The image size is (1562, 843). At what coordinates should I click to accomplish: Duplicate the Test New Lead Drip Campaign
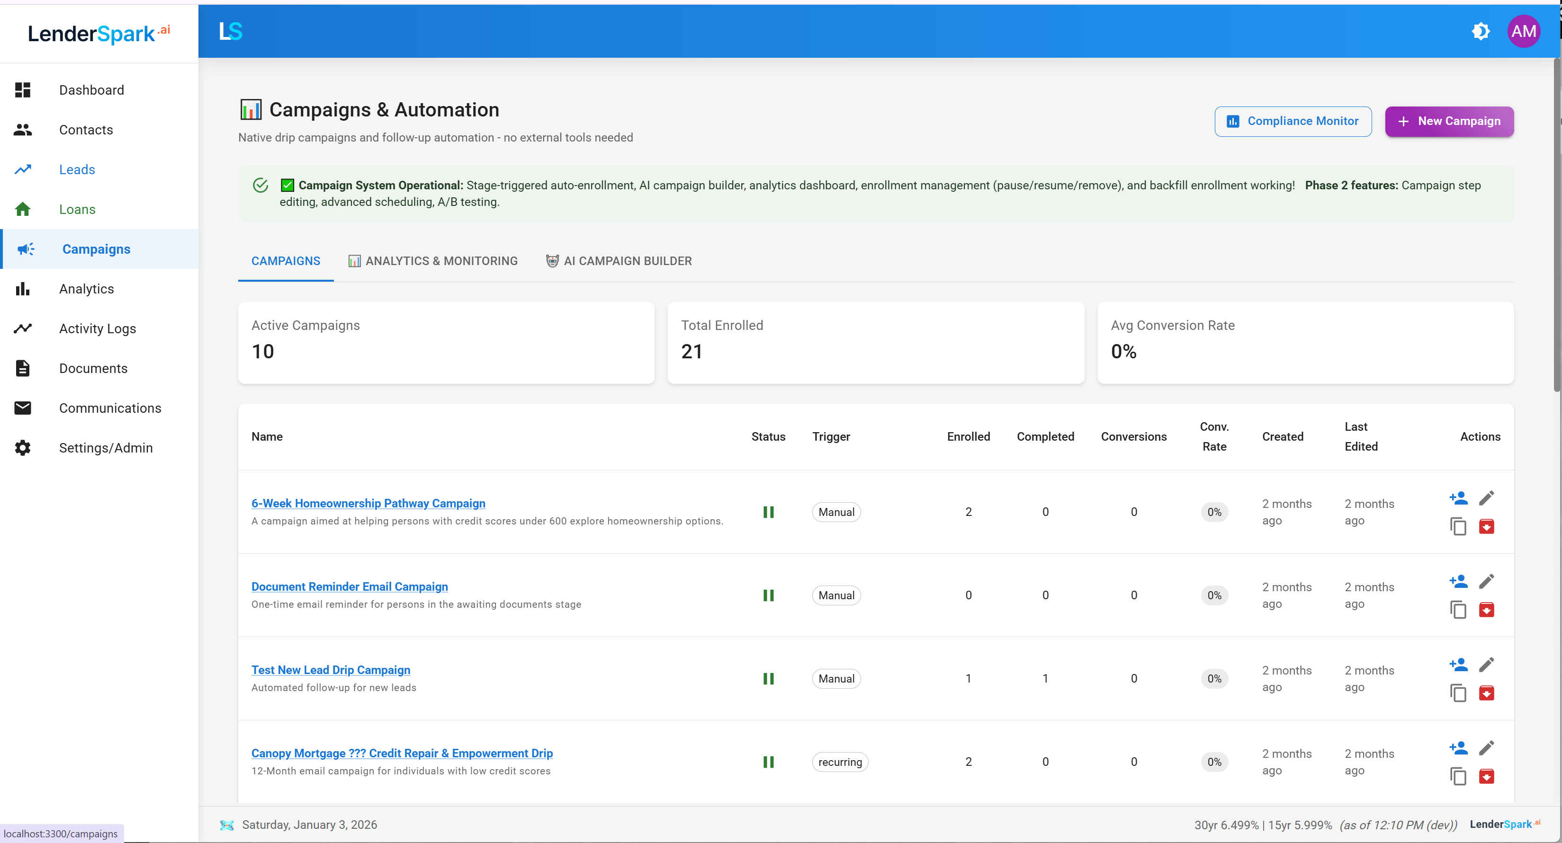1458,692
